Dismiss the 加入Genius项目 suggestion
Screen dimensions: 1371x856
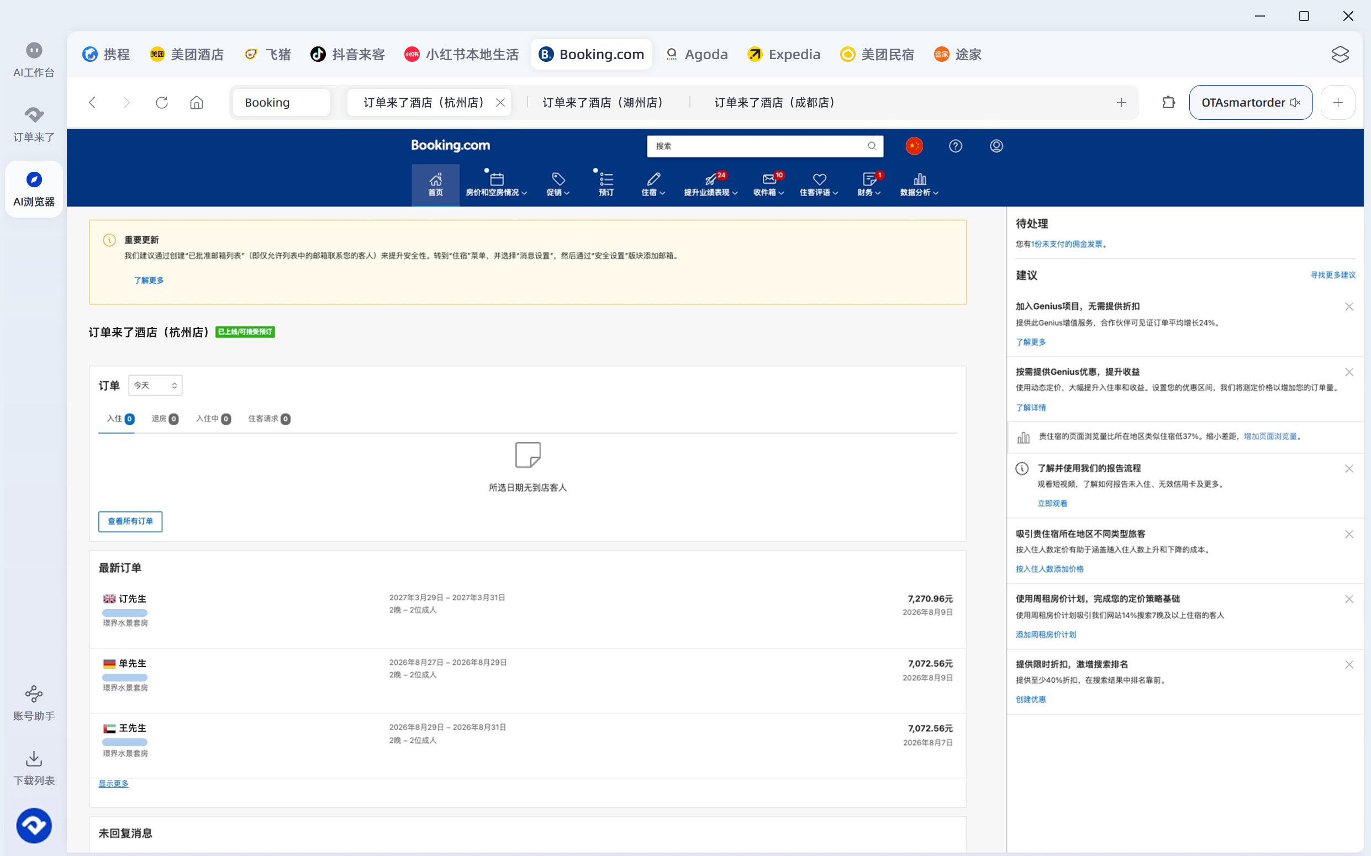[1349, 307]
